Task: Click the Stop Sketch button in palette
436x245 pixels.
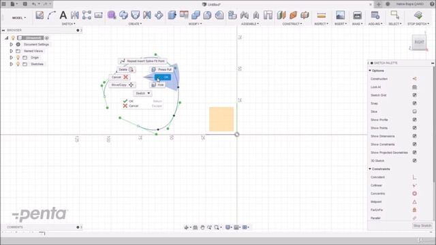Action: tap(422, 225)
